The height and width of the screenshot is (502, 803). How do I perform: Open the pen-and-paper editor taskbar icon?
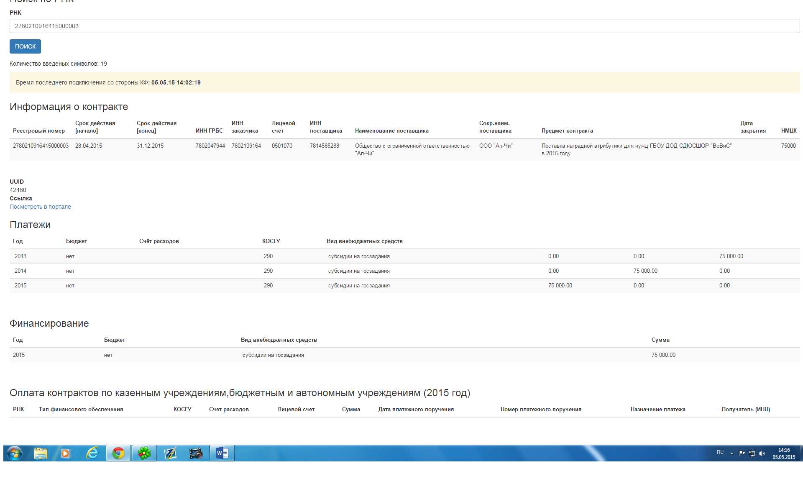[170, 453]
